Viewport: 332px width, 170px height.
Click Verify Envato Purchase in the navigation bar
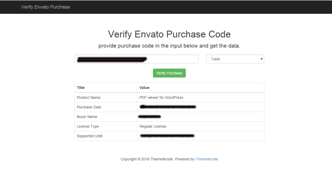45,7
